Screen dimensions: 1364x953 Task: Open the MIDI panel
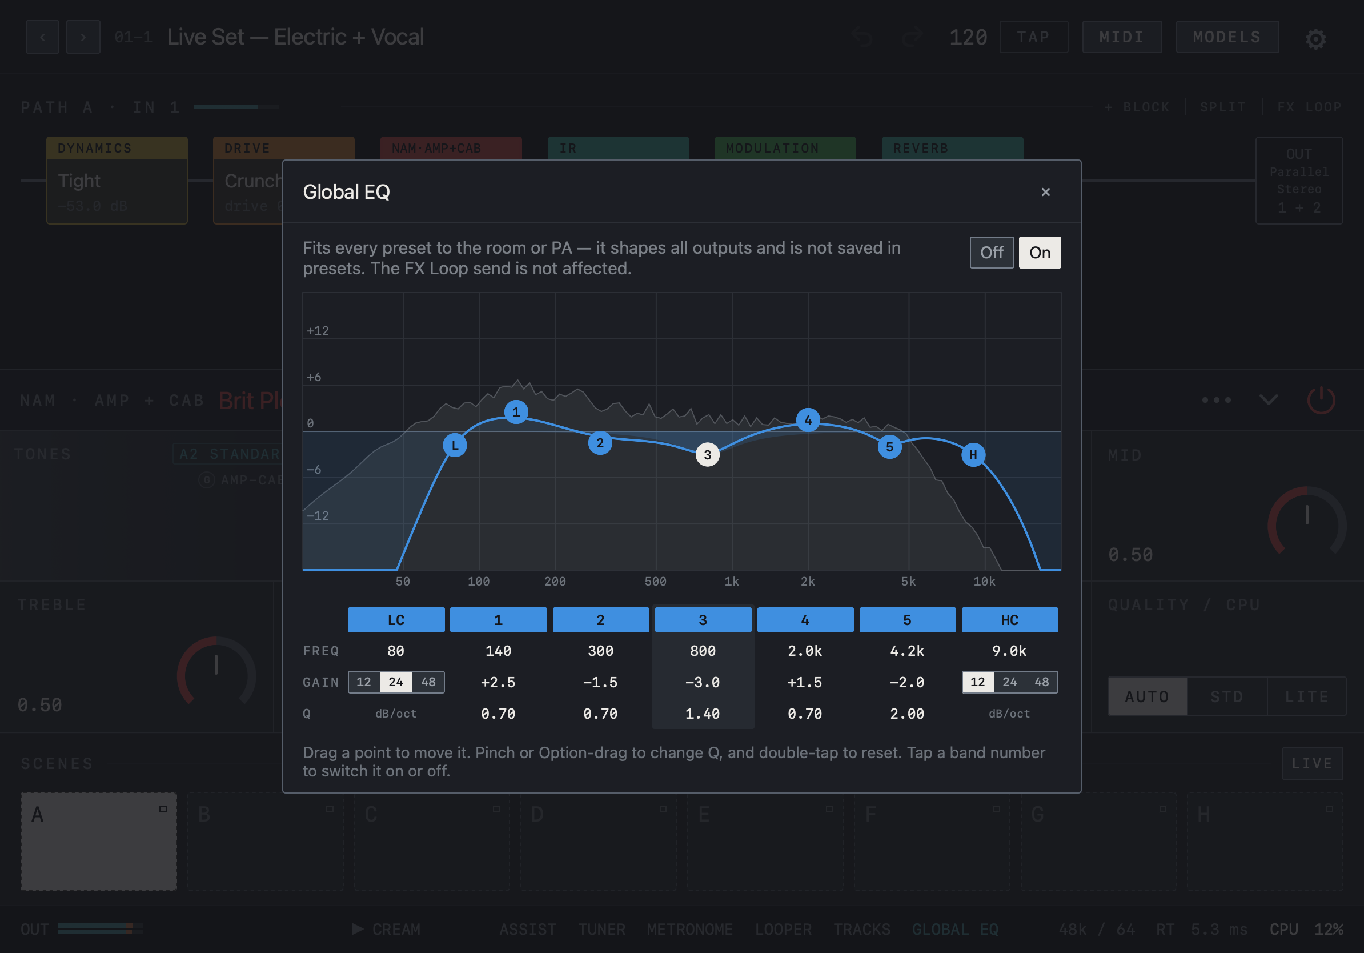pyautogui.click(x=1121, y=37)
